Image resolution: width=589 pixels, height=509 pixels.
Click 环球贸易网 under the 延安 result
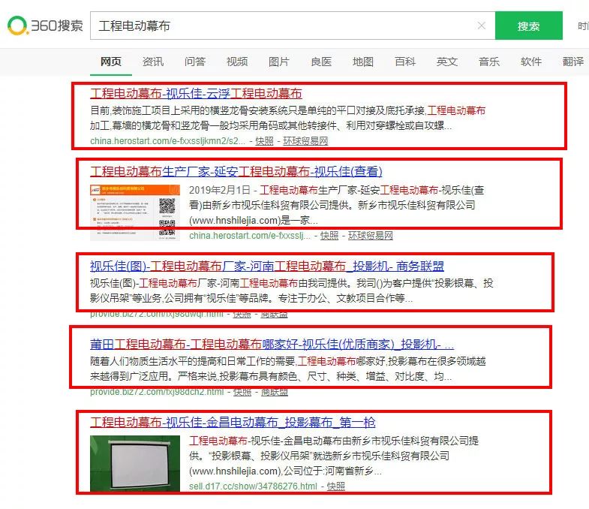point(371,236)
